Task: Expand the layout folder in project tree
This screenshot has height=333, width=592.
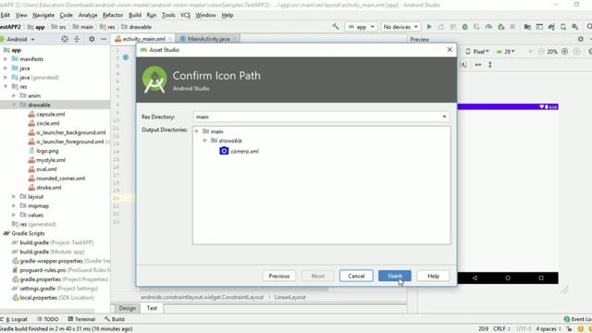Action: point(14,197)
